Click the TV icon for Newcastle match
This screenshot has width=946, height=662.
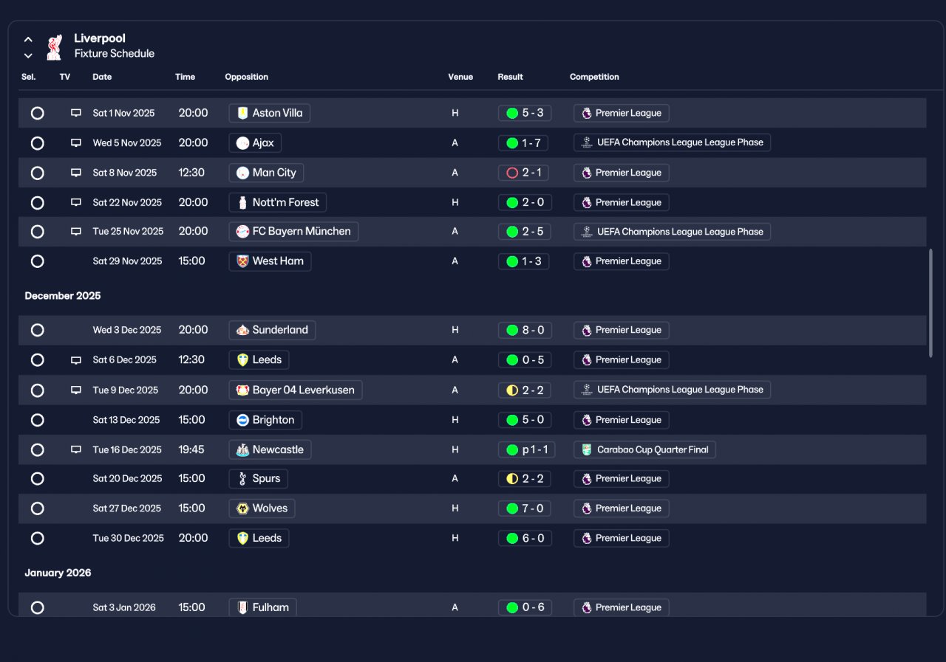tap(75, 449)
